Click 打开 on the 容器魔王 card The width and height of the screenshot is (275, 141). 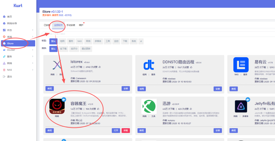(116, 131)
